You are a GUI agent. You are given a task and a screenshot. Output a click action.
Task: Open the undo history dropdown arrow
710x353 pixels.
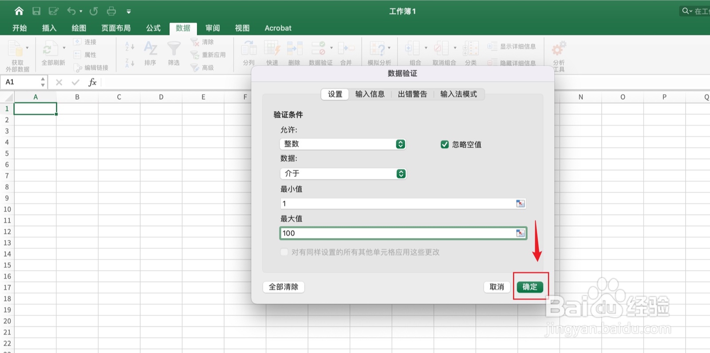(81, 12)
